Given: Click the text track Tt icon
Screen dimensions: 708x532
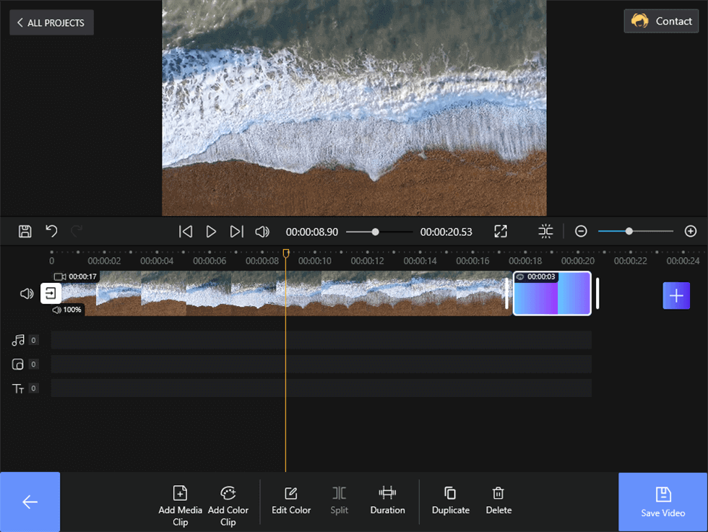Looking at the screenshot, I should [x=18, y=388].
